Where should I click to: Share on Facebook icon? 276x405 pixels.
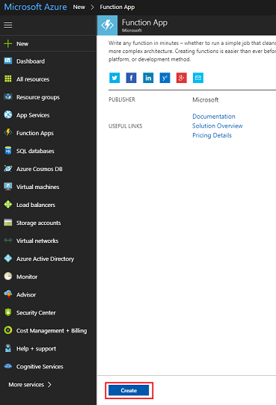pyautogui.click(x=132, y=78)
